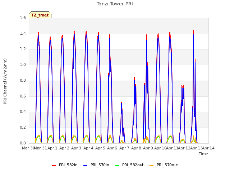Click the 1.4 y-axis tick value
The image size is (230, 172).
(23, 33)
